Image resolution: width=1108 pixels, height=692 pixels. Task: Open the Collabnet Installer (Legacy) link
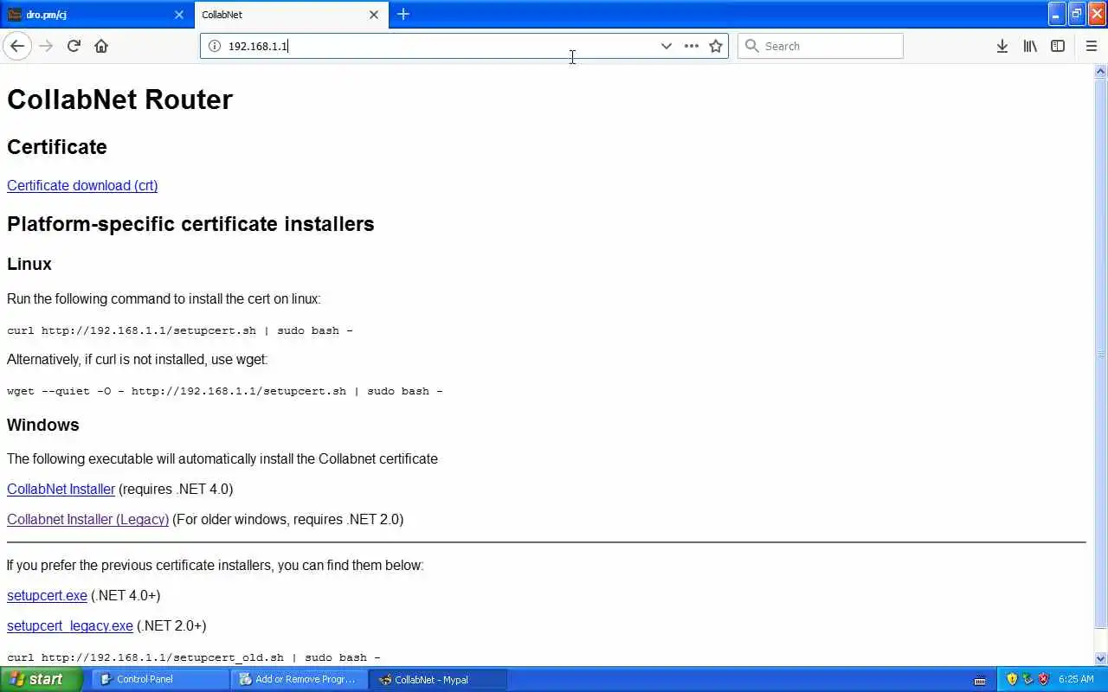coord(87,519)
